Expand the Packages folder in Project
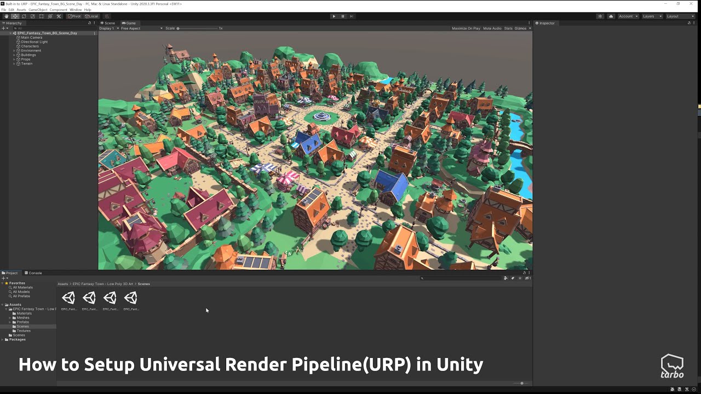The width and height of the screenshot is (701, 394). click(3, 340)
